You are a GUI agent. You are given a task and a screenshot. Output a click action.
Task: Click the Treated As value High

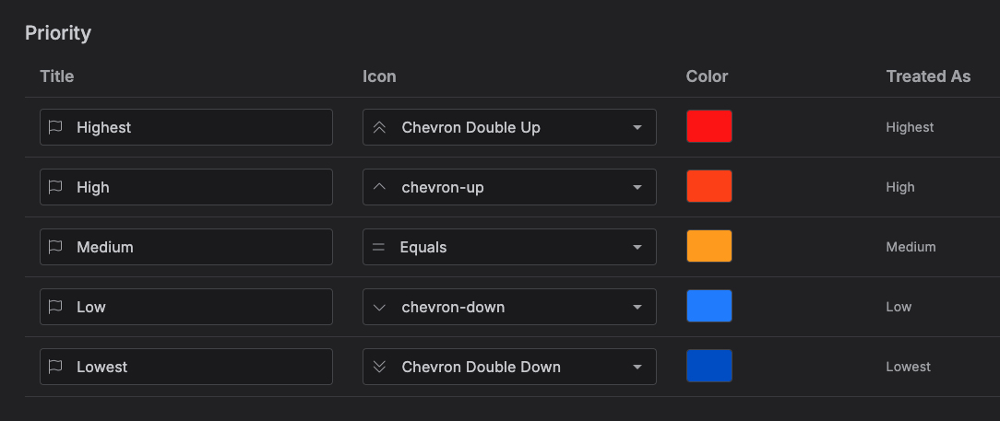[x=900, y=187]
